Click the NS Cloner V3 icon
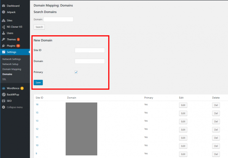This screenshot has height=158, width=228. tap(3, 27)
